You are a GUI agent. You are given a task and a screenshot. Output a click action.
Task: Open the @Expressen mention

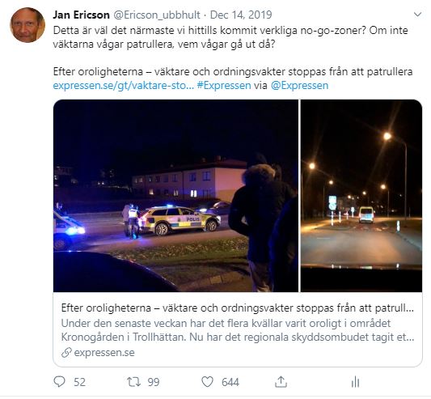299,85
